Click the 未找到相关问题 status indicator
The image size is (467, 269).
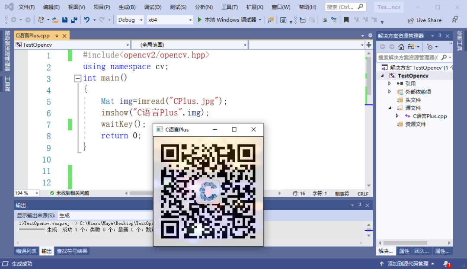(x=69, y=193)
